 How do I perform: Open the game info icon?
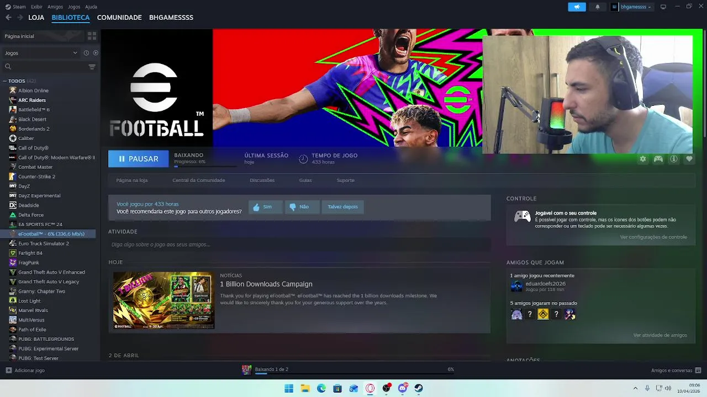(x=674, y=159)
